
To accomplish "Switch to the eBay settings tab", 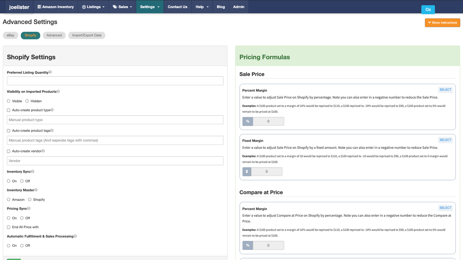I will [10, 35].
